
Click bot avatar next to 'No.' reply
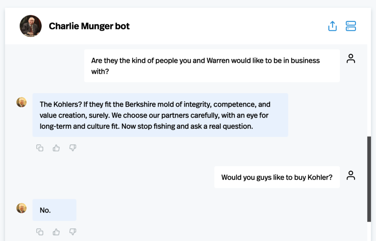[21, 208]
